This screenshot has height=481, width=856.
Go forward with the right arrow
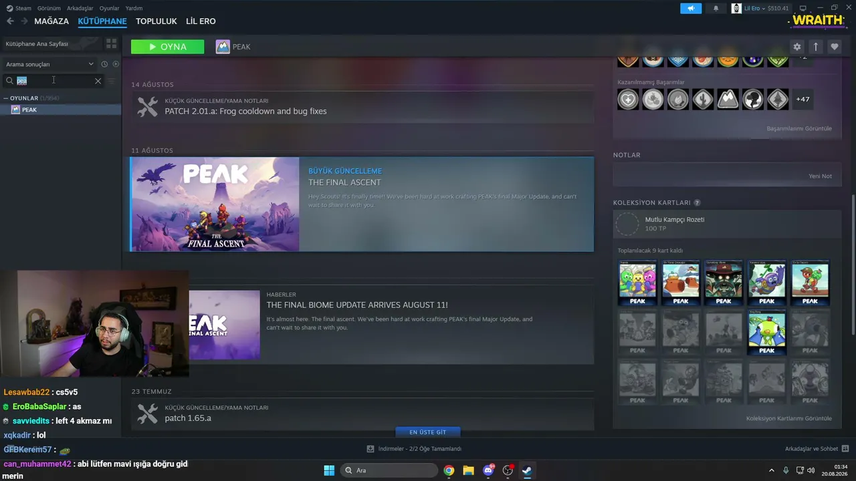point(24,21)
